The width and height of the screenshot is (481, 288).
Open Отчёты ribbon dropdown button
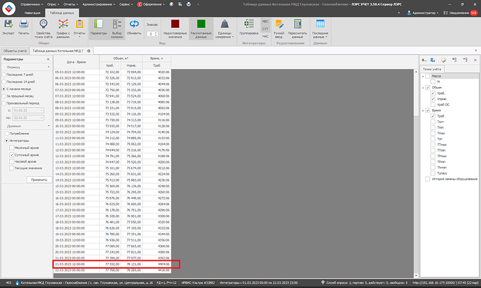(x=79, y=28)
